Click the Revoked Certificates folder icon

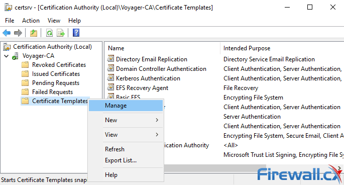(x=25, y=65)
